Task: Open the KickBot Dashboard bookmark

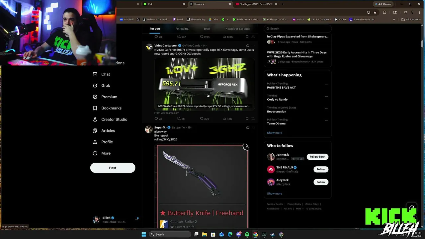Action: 319,20
